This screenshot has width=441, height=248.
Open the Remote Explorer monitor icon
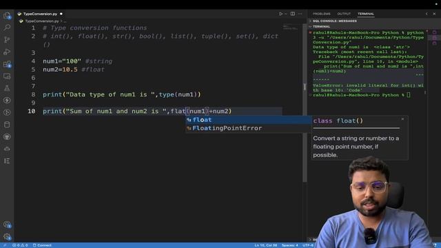(x=7, y=76)
